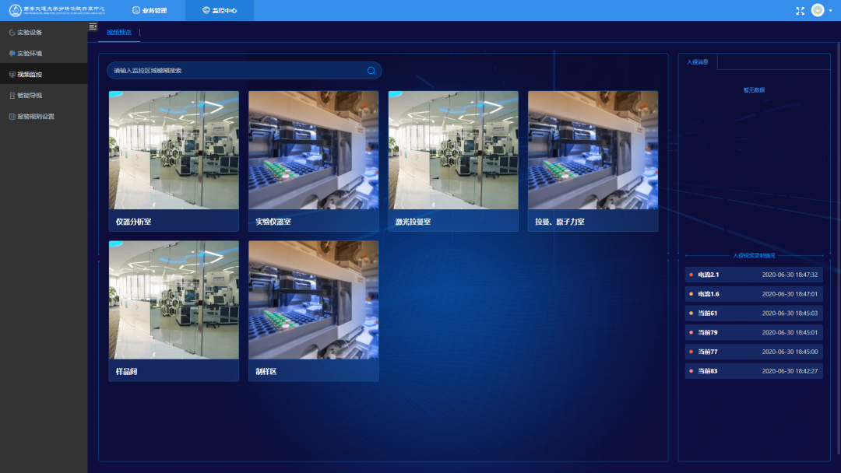Click the university logo emblem
Image resolution: width=841 pixels, height=473 pixels.
15,10
